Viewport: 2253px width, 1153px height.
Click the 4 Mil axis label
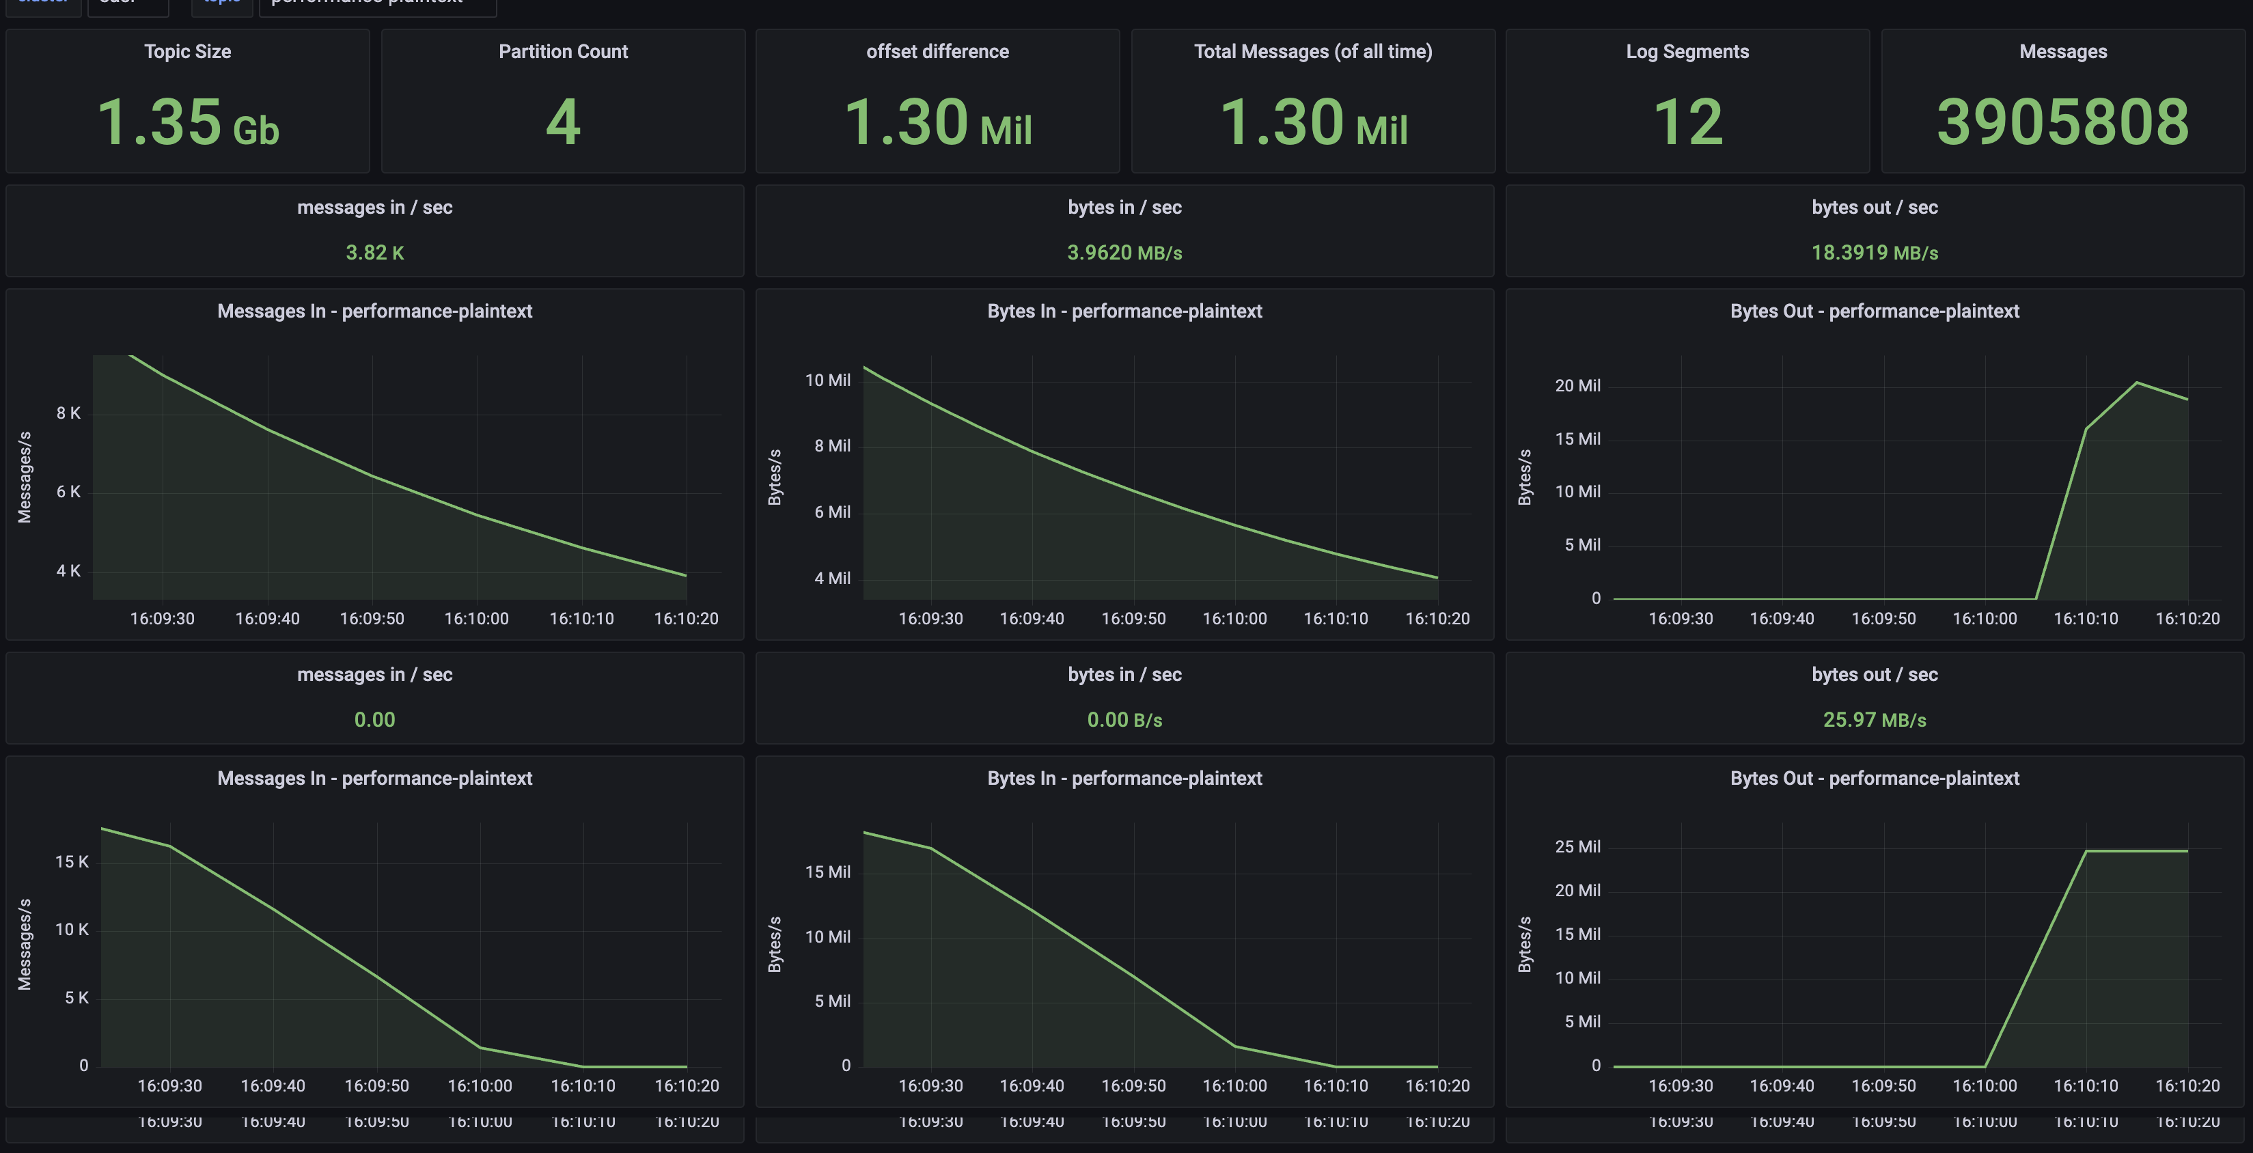832,579
